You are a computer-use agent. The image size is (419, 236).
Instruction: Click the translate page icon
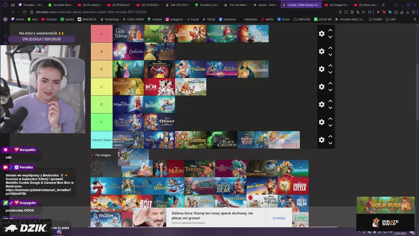(358, 12)
